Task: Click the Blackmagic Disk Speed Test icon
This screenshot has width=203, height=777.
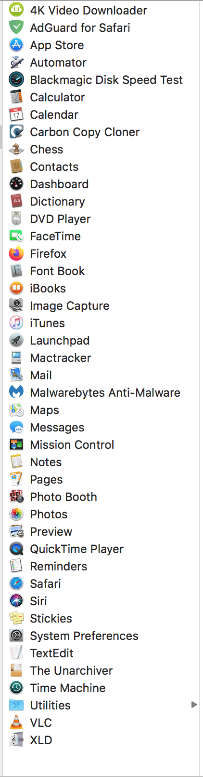Action: (x=16, y=80)
